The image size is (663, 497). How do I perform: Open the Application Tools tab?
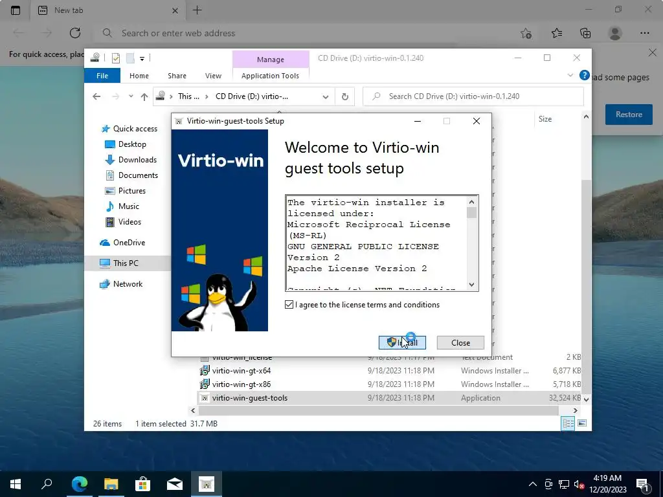click(x=270, y=76)
